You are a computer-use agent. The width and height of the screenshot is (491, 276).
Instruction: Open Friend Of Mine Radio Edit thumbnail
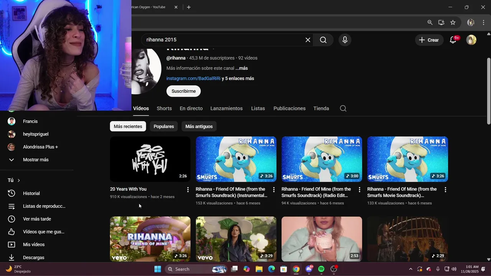322,159
